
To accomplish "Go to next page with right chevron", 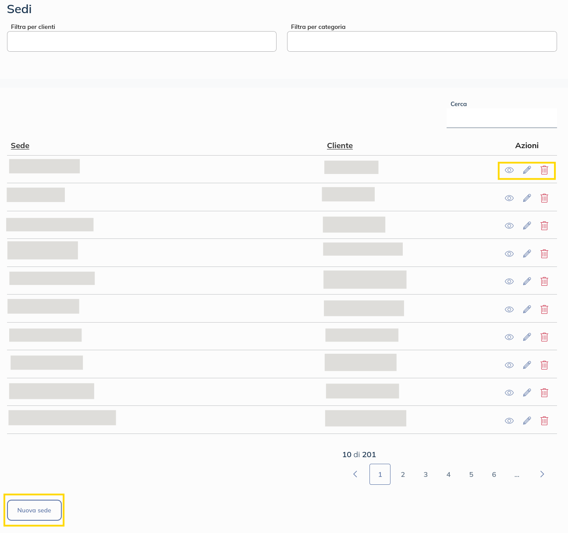I will point(542,474).
